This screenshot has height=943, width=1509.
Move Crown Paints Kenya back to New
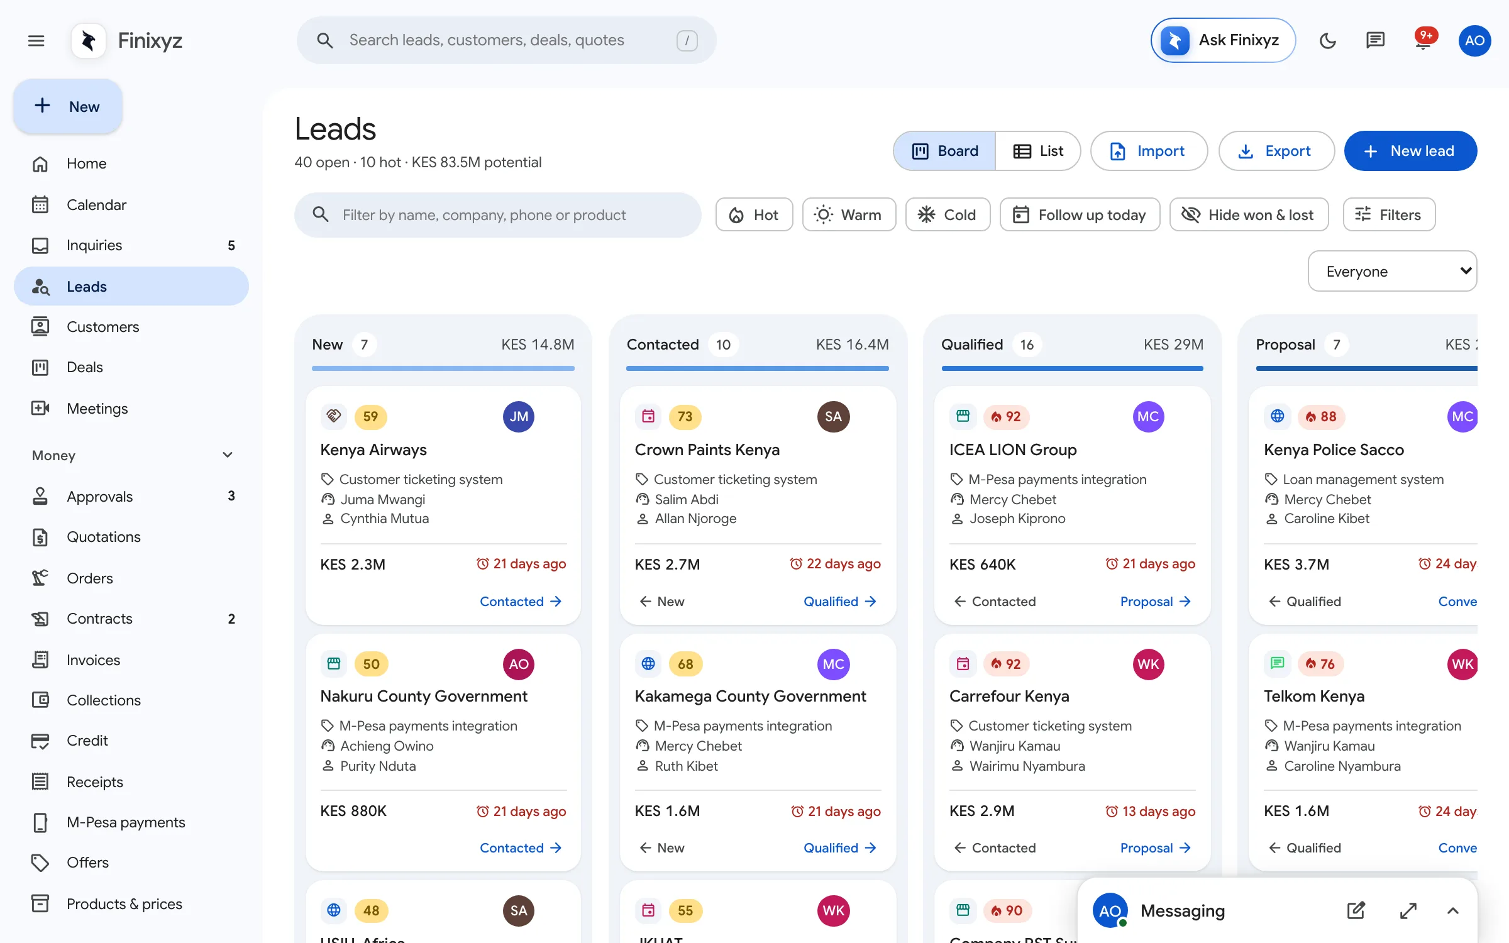[x=661, y=602]
